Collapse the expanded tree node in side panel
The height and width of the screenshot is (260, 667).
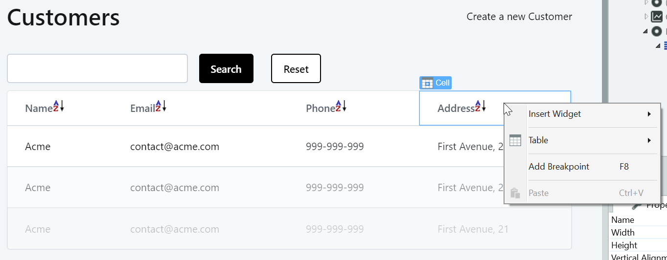click(x=645, y=31)
